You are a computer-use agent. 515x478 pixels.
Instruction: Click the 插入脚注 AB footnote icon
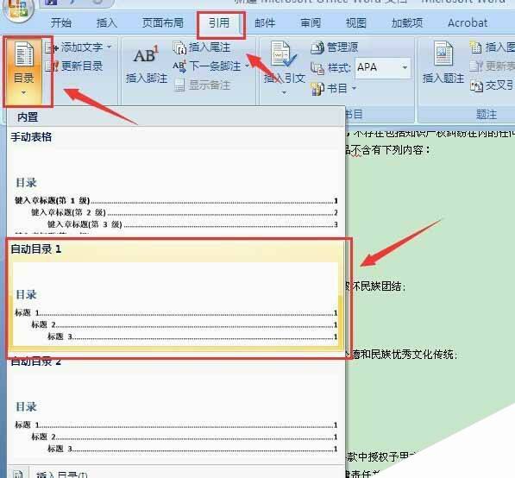coord(146,54)
